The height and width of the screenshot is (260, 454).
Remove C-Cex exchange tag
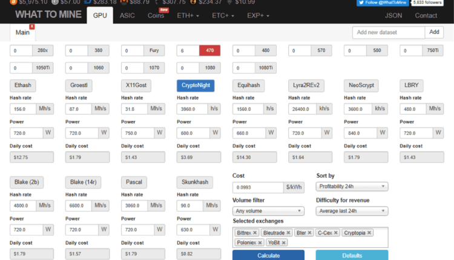(335, 233)
